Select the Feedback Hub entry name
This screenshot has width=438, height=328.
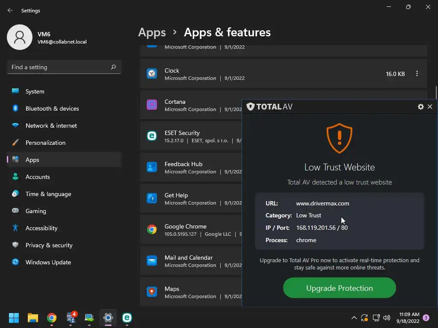[x=183, y=164]
